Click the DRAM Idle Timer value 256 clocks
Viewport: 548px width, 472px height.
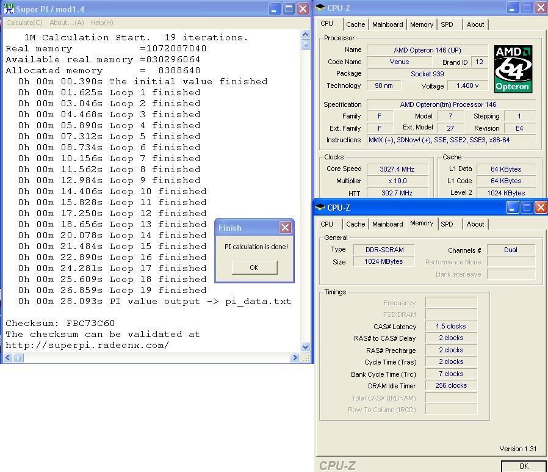coord(451,386)
